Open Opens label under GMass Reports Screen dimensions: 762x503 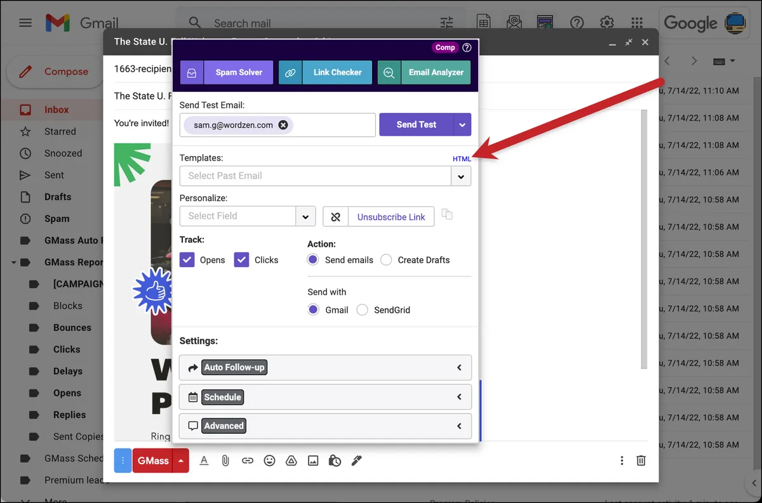67,393
